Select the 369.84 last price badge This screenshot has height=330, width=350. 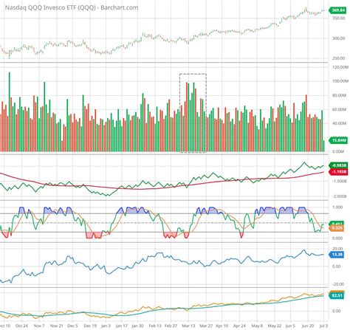pos(338,10)
